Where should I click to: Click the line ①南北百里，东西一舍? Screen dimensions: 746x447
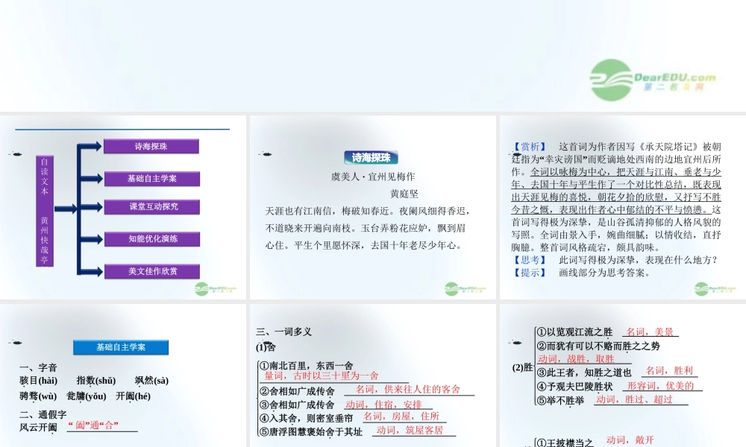[306, 365]
